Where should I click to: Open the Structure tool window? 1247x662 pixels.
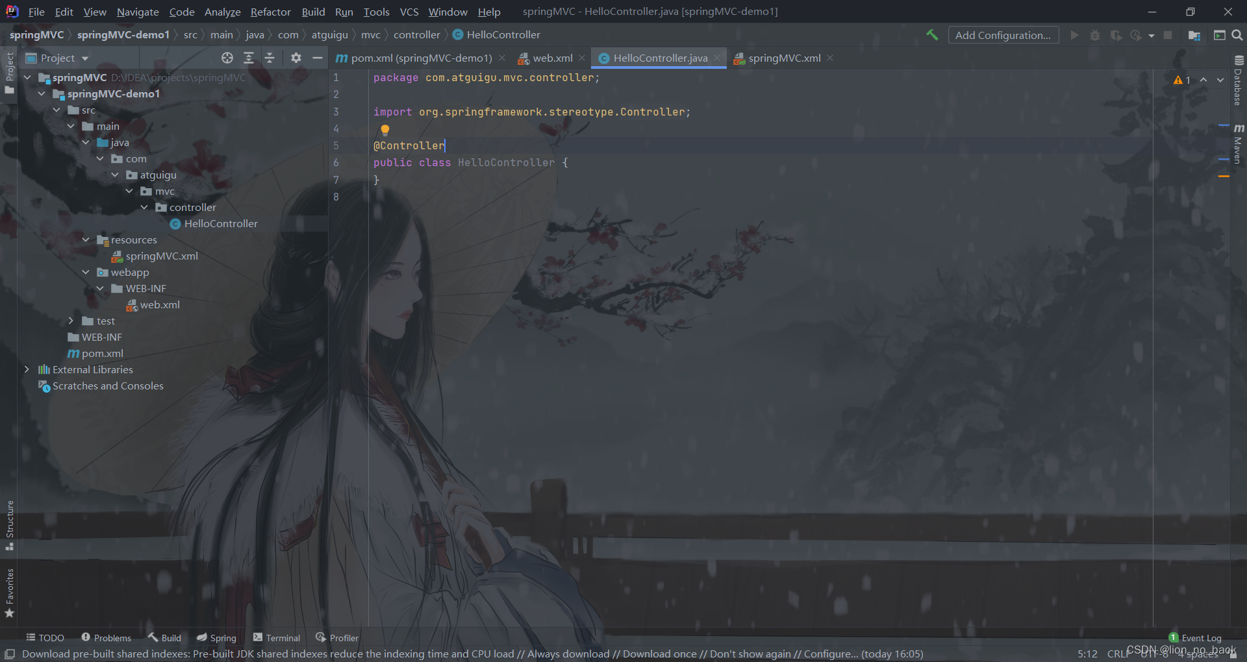pos(10,525)
